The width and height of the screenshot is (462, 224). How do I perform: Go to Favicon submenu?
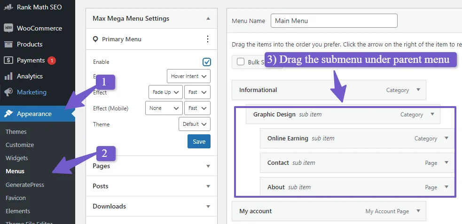[x=16, y=198]
